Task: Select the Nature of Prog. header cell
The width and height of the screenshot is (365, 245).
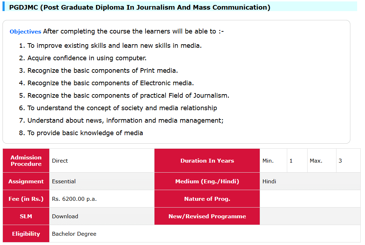Action: pos(207,199)
